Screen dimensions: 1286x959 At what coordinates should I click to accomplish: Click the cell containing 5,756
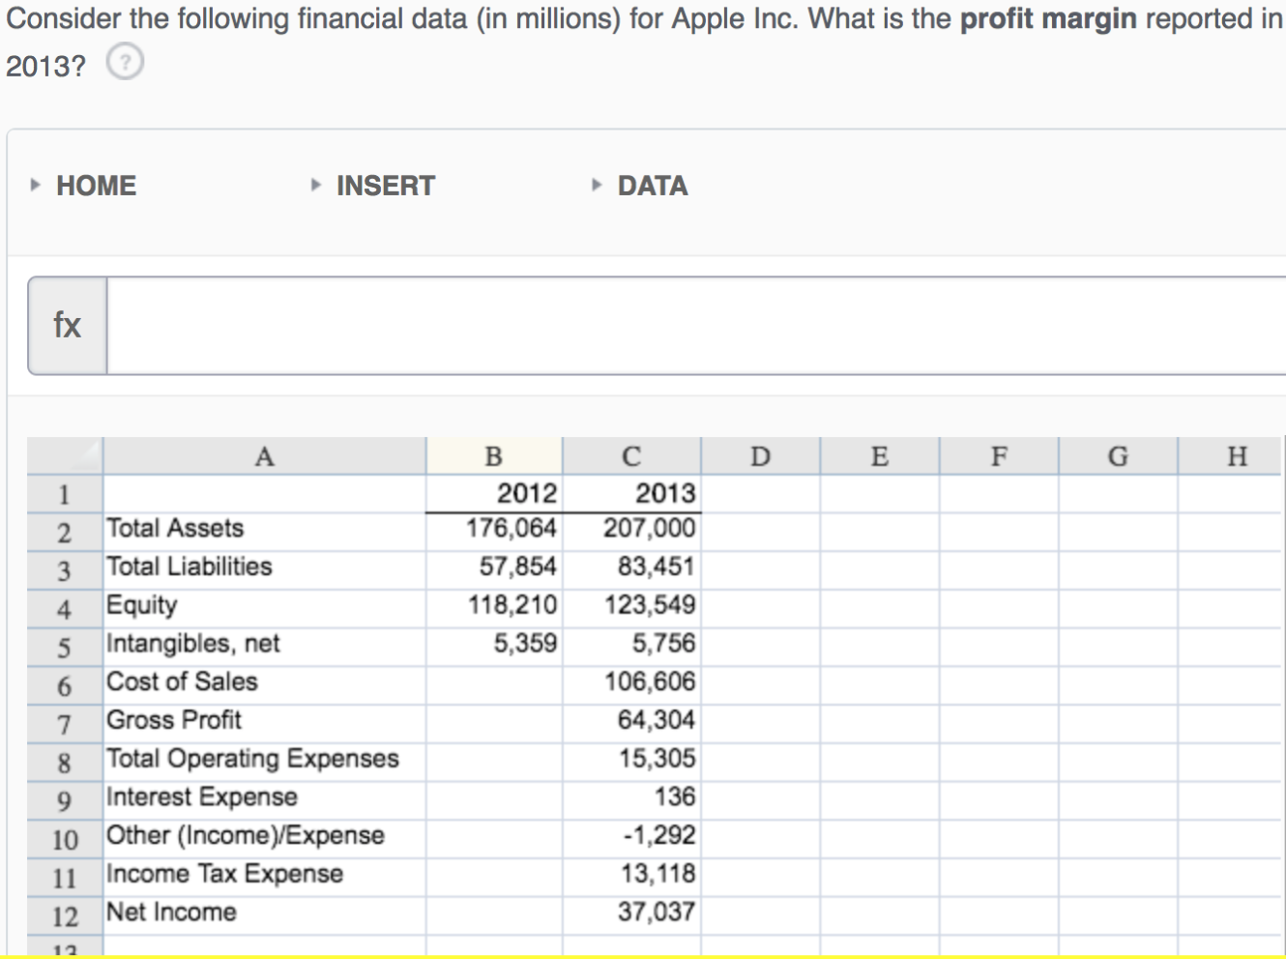(x=631, y=647)
